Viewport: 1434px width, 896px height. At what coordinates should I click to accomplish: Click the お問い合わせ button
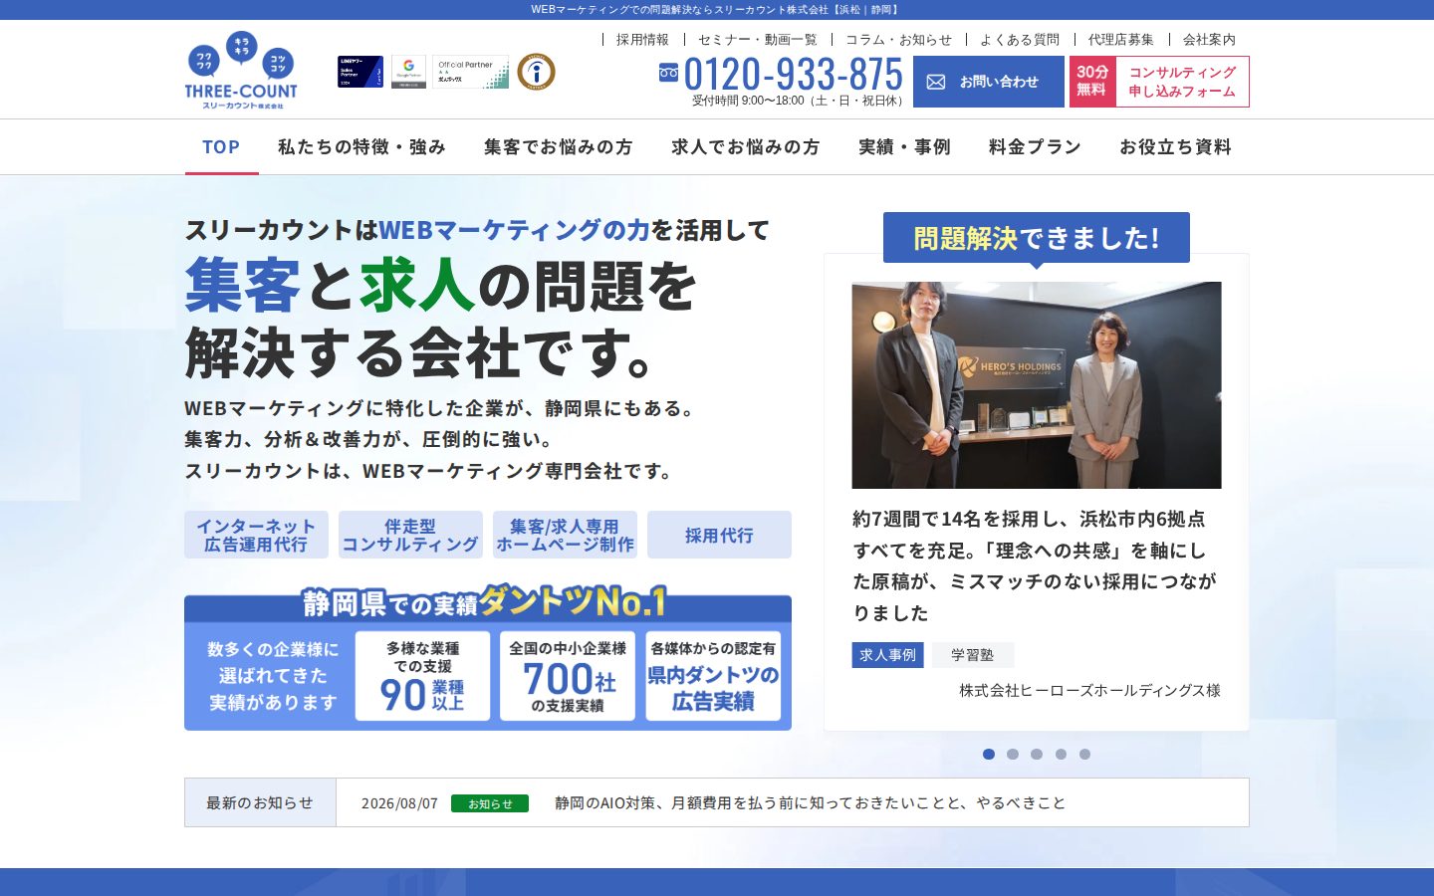[989, 82]
